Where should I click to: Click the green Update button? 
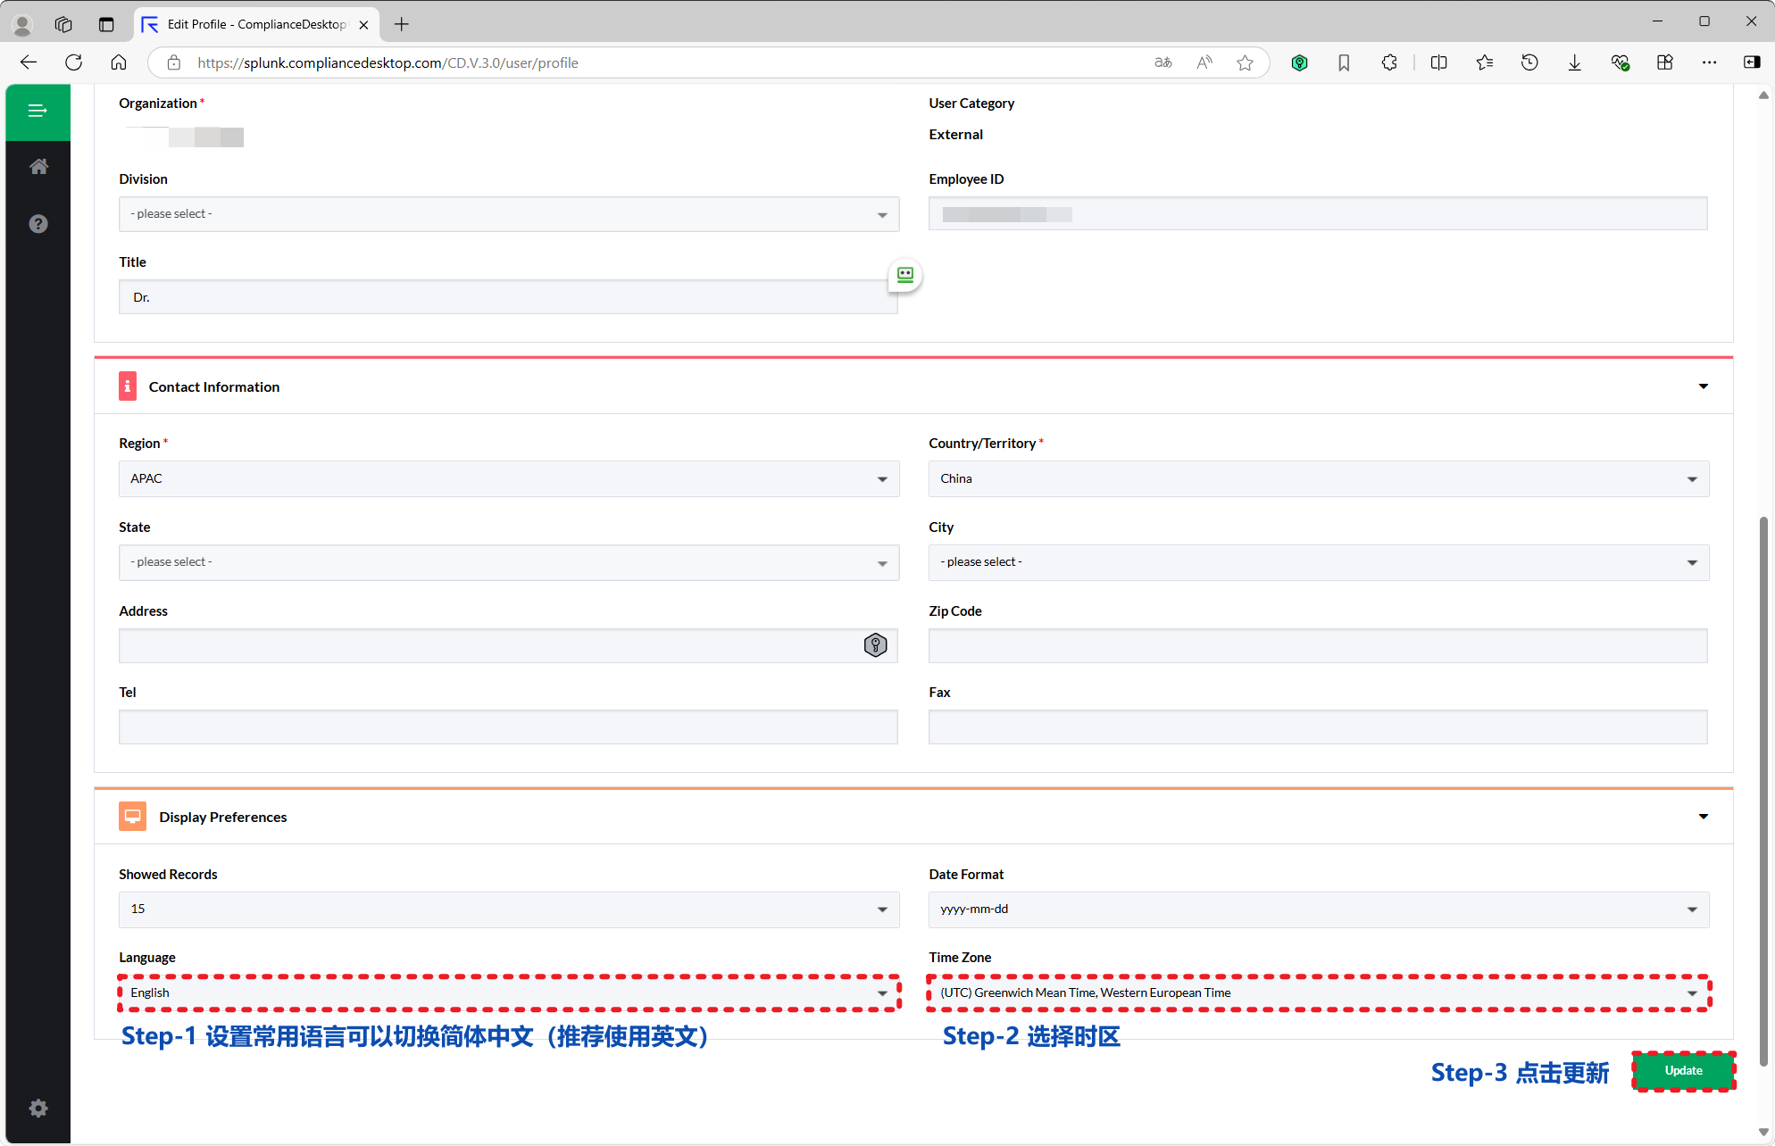pos(1683,1071)
